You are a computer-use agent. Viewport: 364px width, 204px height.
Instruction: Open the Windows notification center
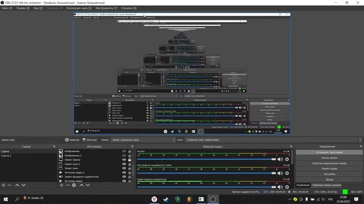pos(356,199)
